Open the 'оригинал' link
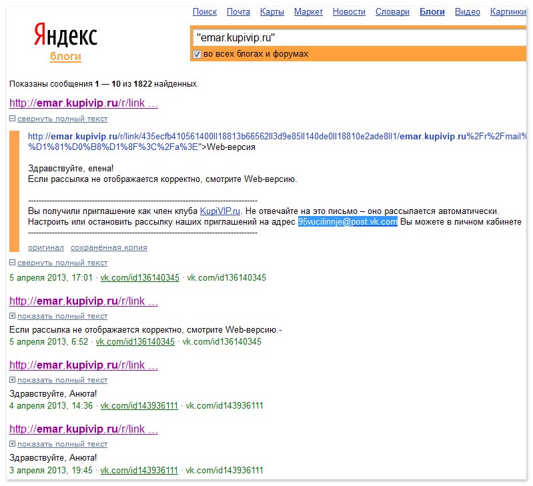Screen dimensions: 533x486 pos(46,247)
